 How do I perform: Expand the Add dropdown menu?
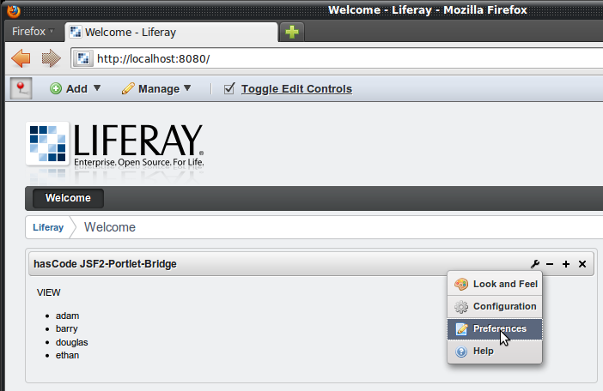coord(76,88)
